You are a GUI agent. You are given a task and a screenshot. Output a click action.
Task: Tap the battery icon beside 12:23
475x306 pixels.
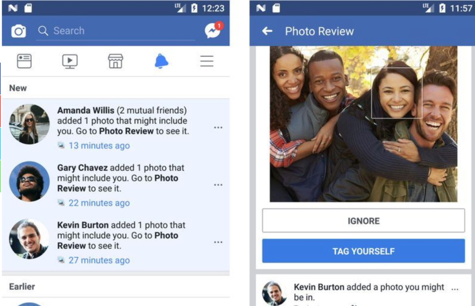194,8
